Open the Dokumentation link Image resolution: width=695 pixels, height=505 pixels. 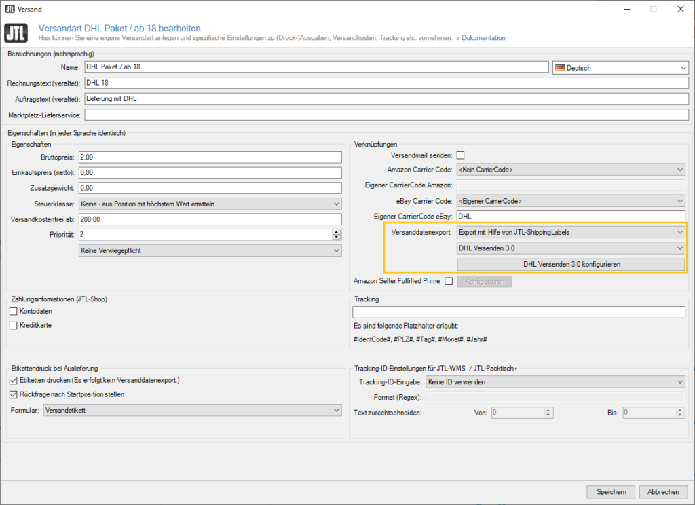pyautogui.click(x=483, y=38)
